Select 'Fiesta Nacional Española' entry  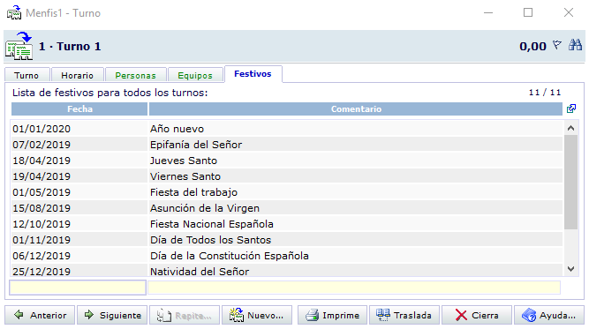point(212,224)
